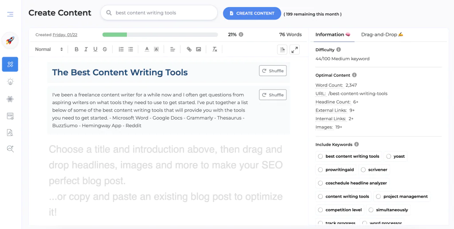454x229 pixels.
Task: Insert a bulleted list
Action: pos(131,50)
